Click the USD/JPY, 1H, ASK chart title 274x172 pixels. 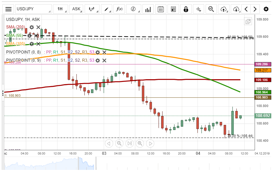click(23, 19)
